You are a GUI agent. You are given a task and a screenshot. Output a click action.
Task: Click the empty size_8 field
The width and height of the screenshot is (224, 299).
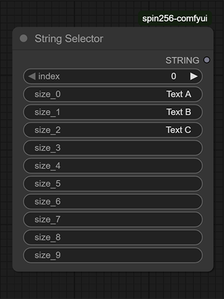tap(113, 237)
